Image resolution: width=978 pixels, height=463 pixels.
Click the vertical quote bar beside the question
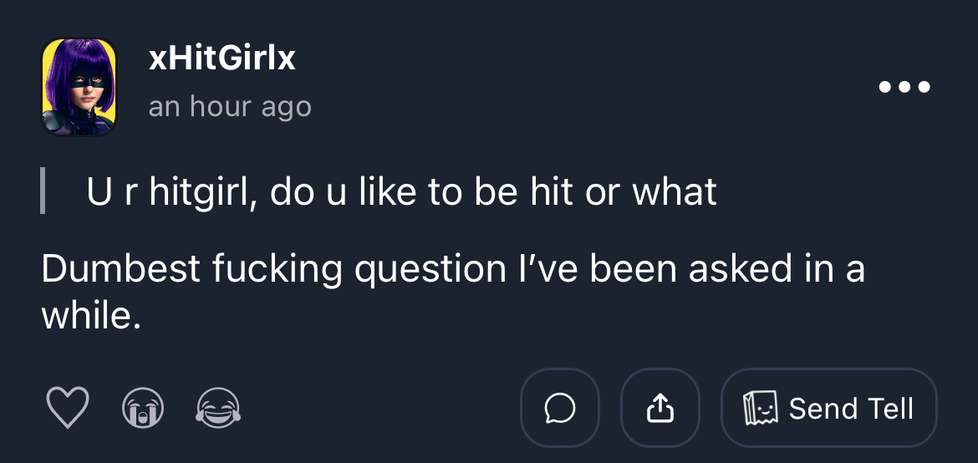point(43,193)
